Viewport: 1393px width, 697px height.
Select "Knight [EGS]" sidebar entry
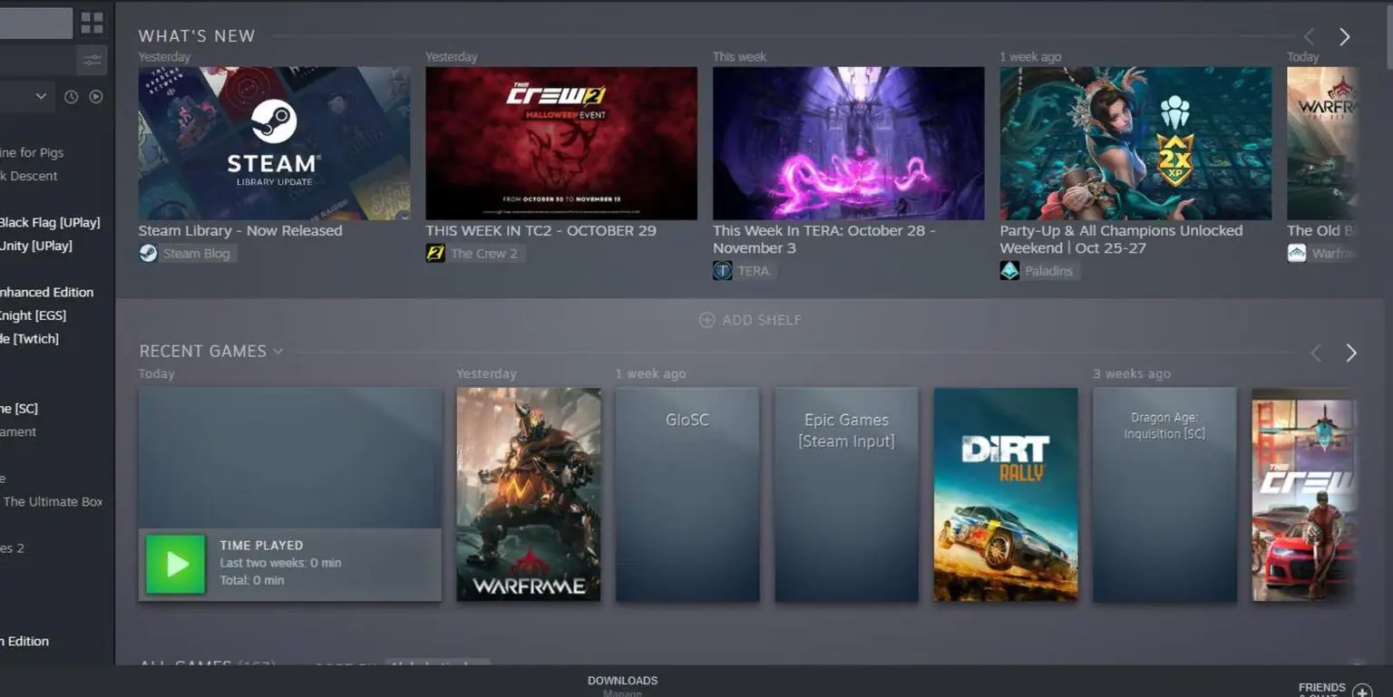click(33, 315)
